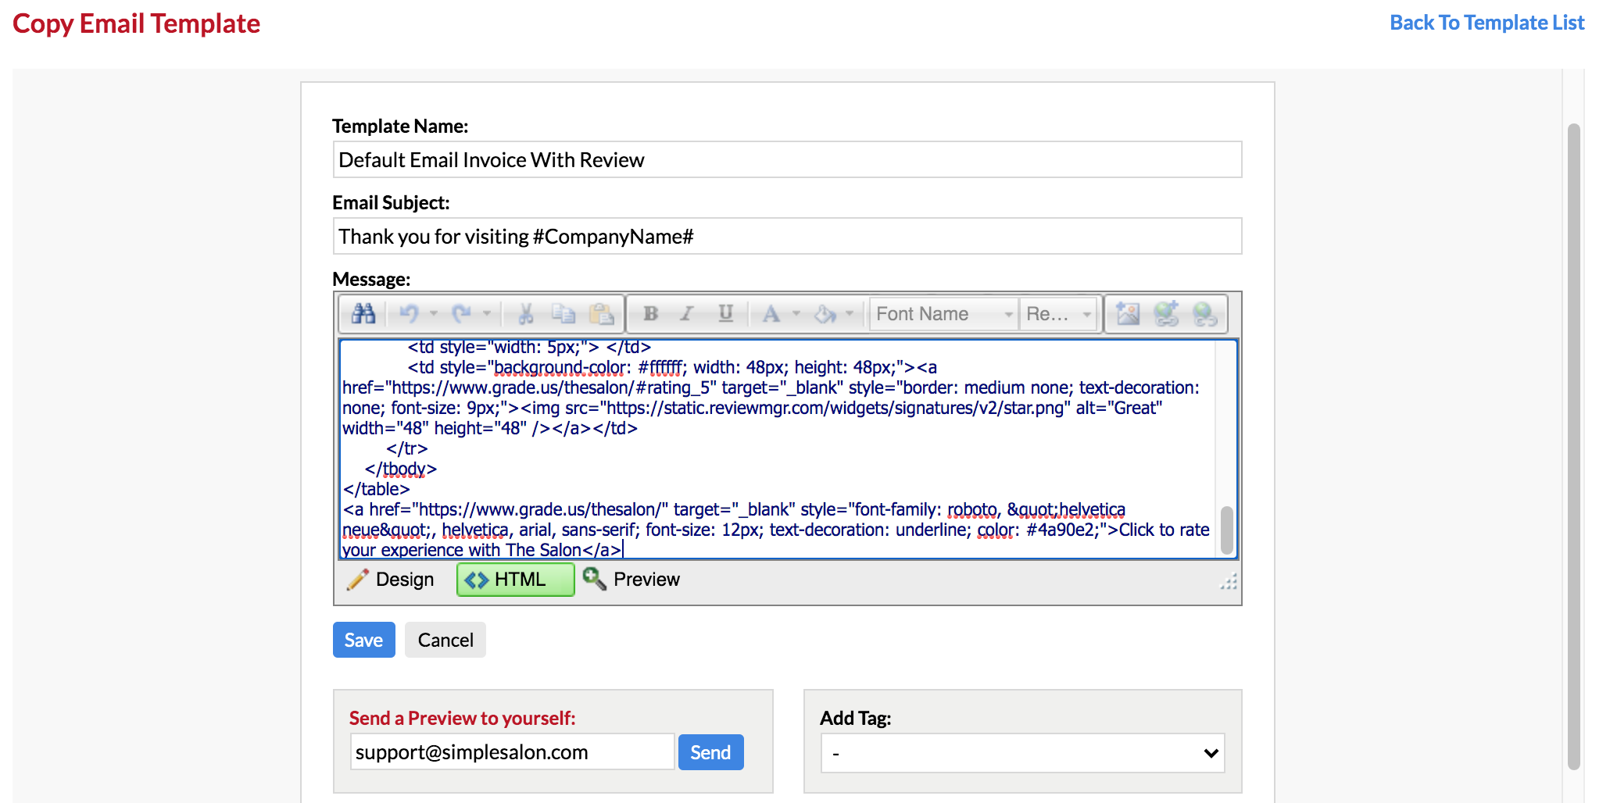The height and width of the screenshot is (803, 1610).
Task: Click the Cut scissors icon
Action: coord(526,314)
